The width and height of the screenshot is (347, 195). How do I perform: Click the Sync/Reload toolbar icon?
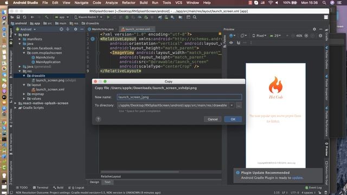tap(24, 17)
